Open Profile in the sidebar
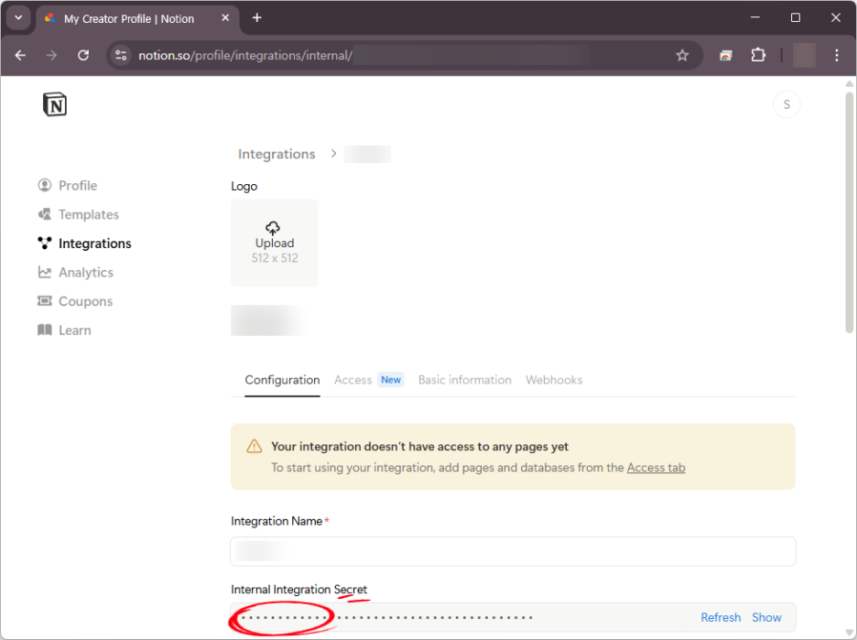 click(68, 186)
